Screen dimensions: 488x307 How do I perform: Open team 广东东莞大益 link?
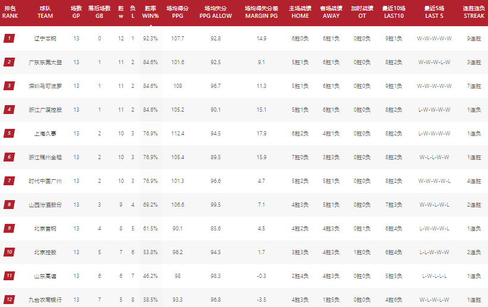pos(45,62)
